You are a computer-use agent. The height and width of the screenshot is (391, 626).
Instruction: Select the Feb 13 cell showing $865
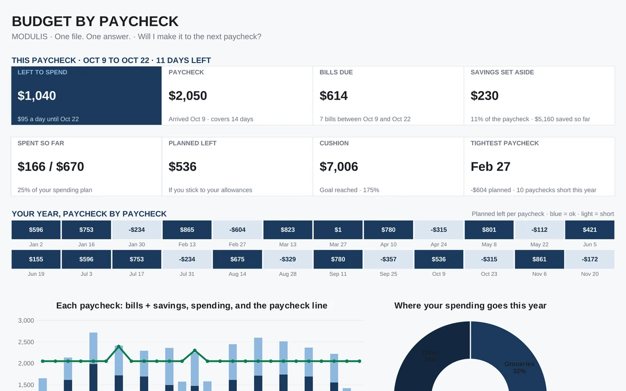[x=187, y=230]
